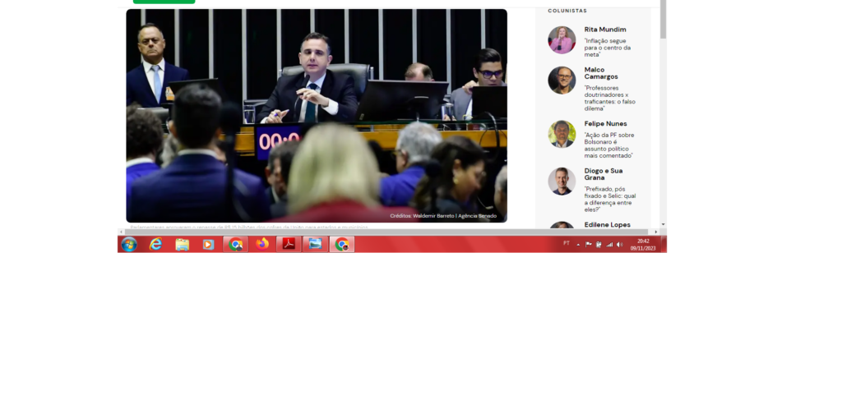The height and width of the screenshot is (400, 842).
Task: Switch to the photo viewer taskbar window
Action: pos(315,245)
